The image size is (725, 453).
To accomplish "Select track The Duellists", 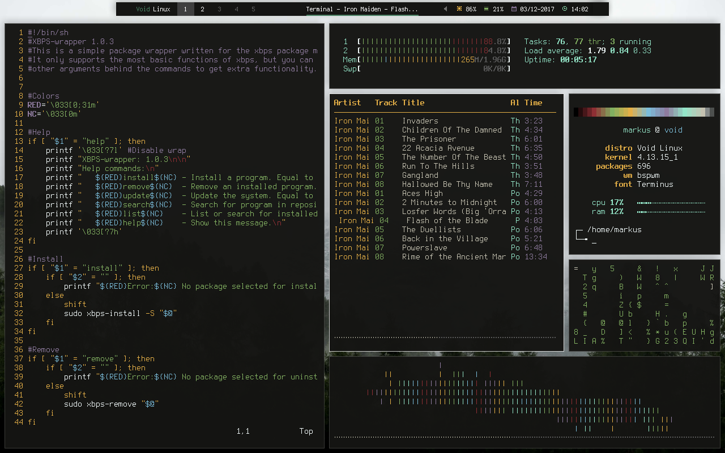I will tap(445, 229).
